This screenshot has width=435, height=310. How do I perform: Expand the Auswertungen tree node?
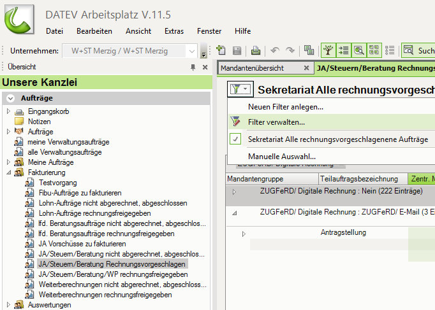click(x=8, y=305)
